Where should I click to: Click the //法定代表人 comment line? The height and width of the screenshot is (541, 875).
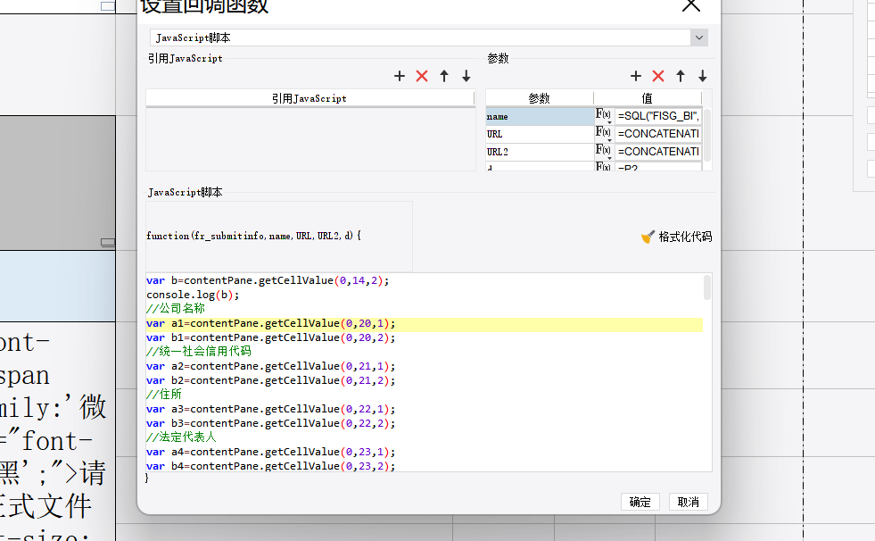tap(181, 437)
